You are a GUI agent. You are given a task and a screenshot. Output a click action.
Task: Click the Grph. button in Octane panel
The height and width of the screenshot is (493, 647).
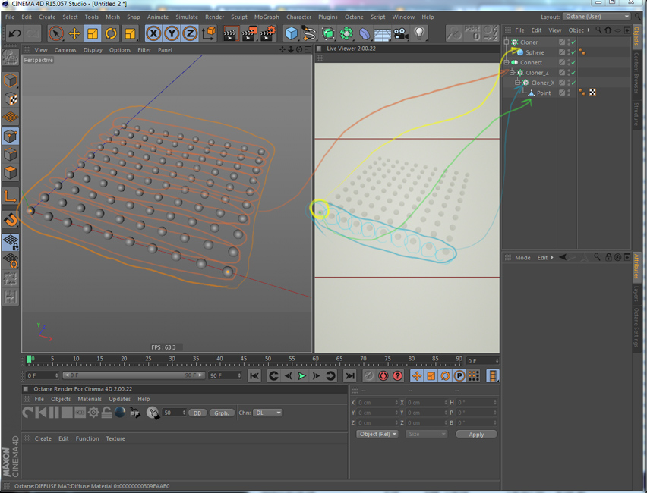tap(221, 413)
